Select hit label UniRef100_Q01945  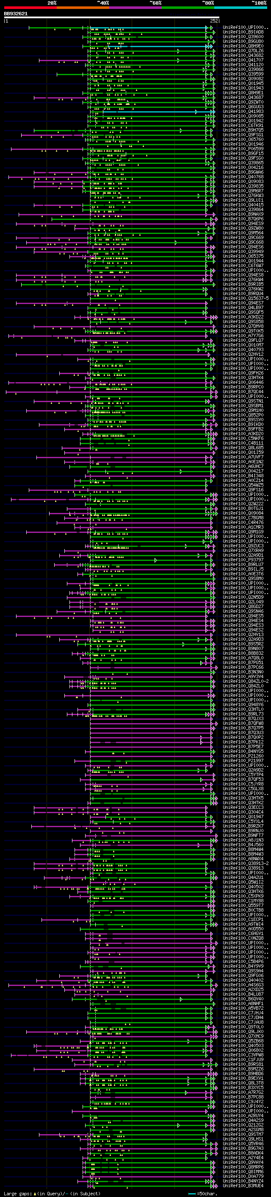[x=243, y=83]
